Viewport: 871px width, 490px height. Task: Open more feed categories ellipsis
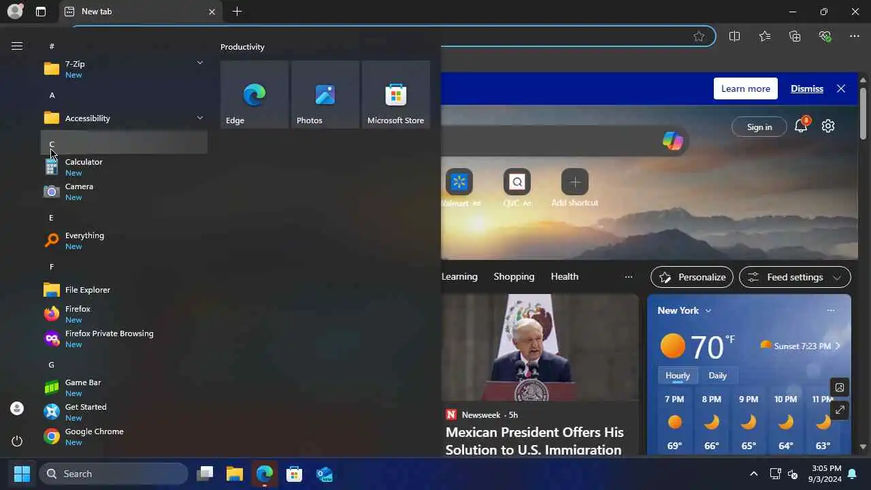pyautogui.click(x=628, y=277)
